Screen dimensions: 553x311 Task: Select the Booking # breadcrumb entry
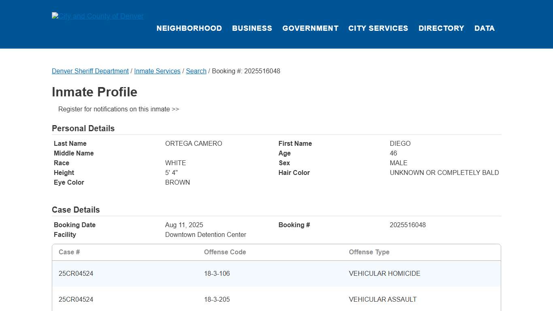coord(246,71)
